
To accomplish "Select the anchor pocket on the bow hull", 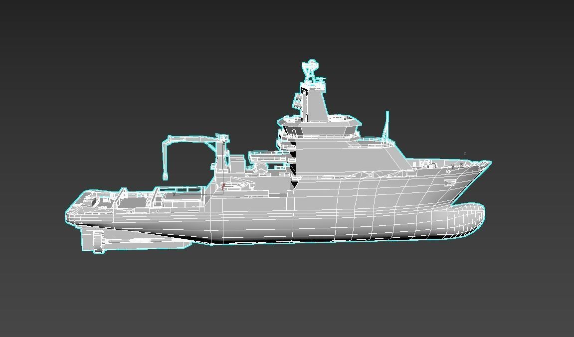I will tap(449, 182).
